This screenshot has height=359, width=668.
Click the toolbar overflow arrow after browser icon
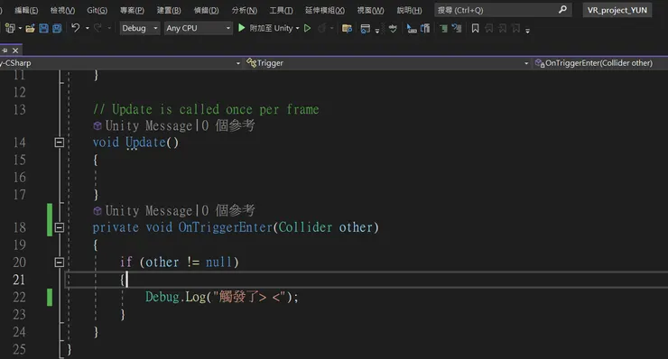[377, 31]
